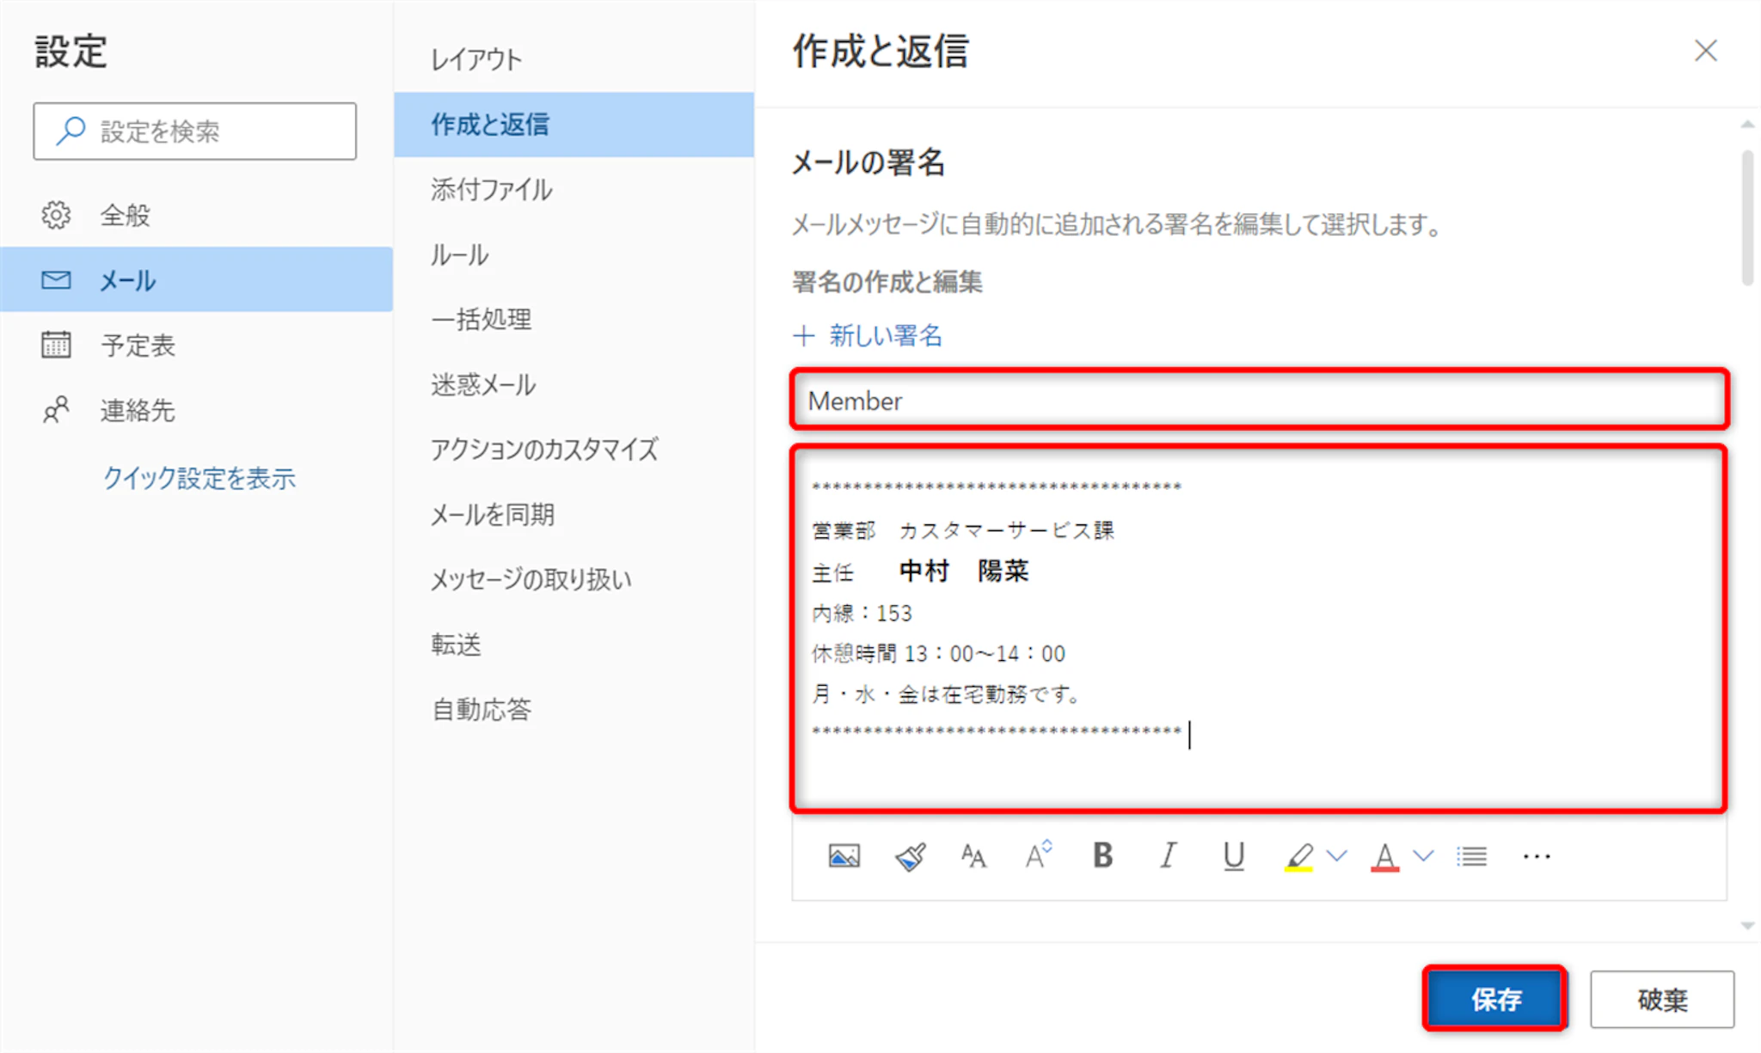Expand font color dropdown arrow
The height and width of the screenshot is (1053, 1761).
pyautogui.click(x=1423, y=855)
